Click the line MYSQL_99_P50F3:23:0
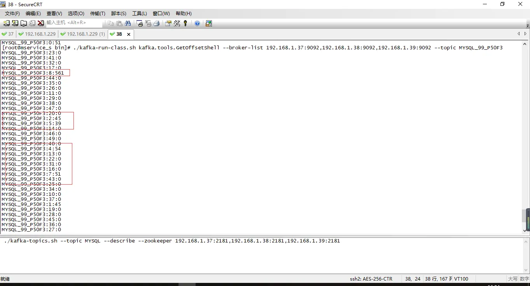Image resolution: width=530 pixels, height=286 pixels. tap(31, 53)
